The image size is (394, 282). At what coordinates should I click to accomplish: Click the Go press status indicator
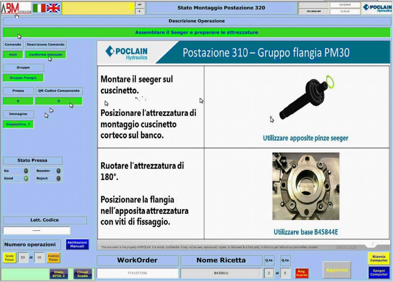[26, 171]
